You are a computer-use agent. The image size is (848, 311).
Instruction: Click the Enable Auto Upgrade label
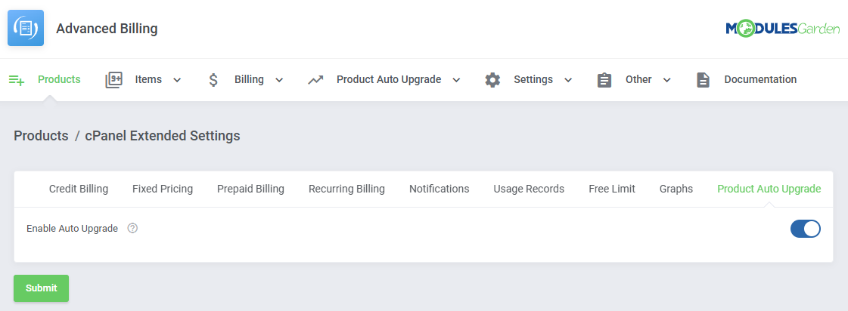pyautogui.click(x=72, y=229)
